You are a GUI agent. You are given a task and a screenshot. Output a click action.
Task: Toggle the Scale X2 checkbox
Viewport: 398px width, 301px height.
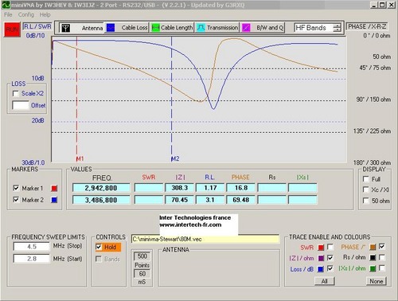[16, 94]
